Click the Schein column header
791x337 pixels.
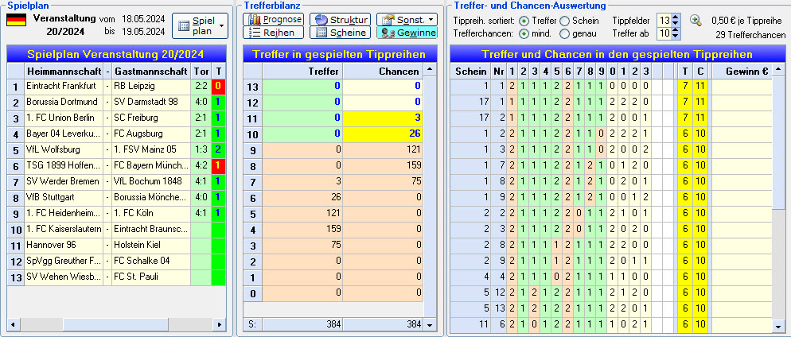pos(470,71)
